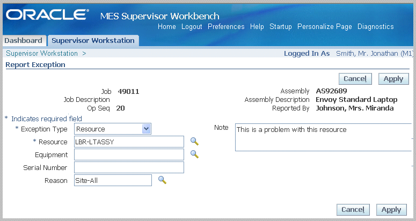416x221 pixels.
Task: Go to the Home link
Action: click(166, 26)
